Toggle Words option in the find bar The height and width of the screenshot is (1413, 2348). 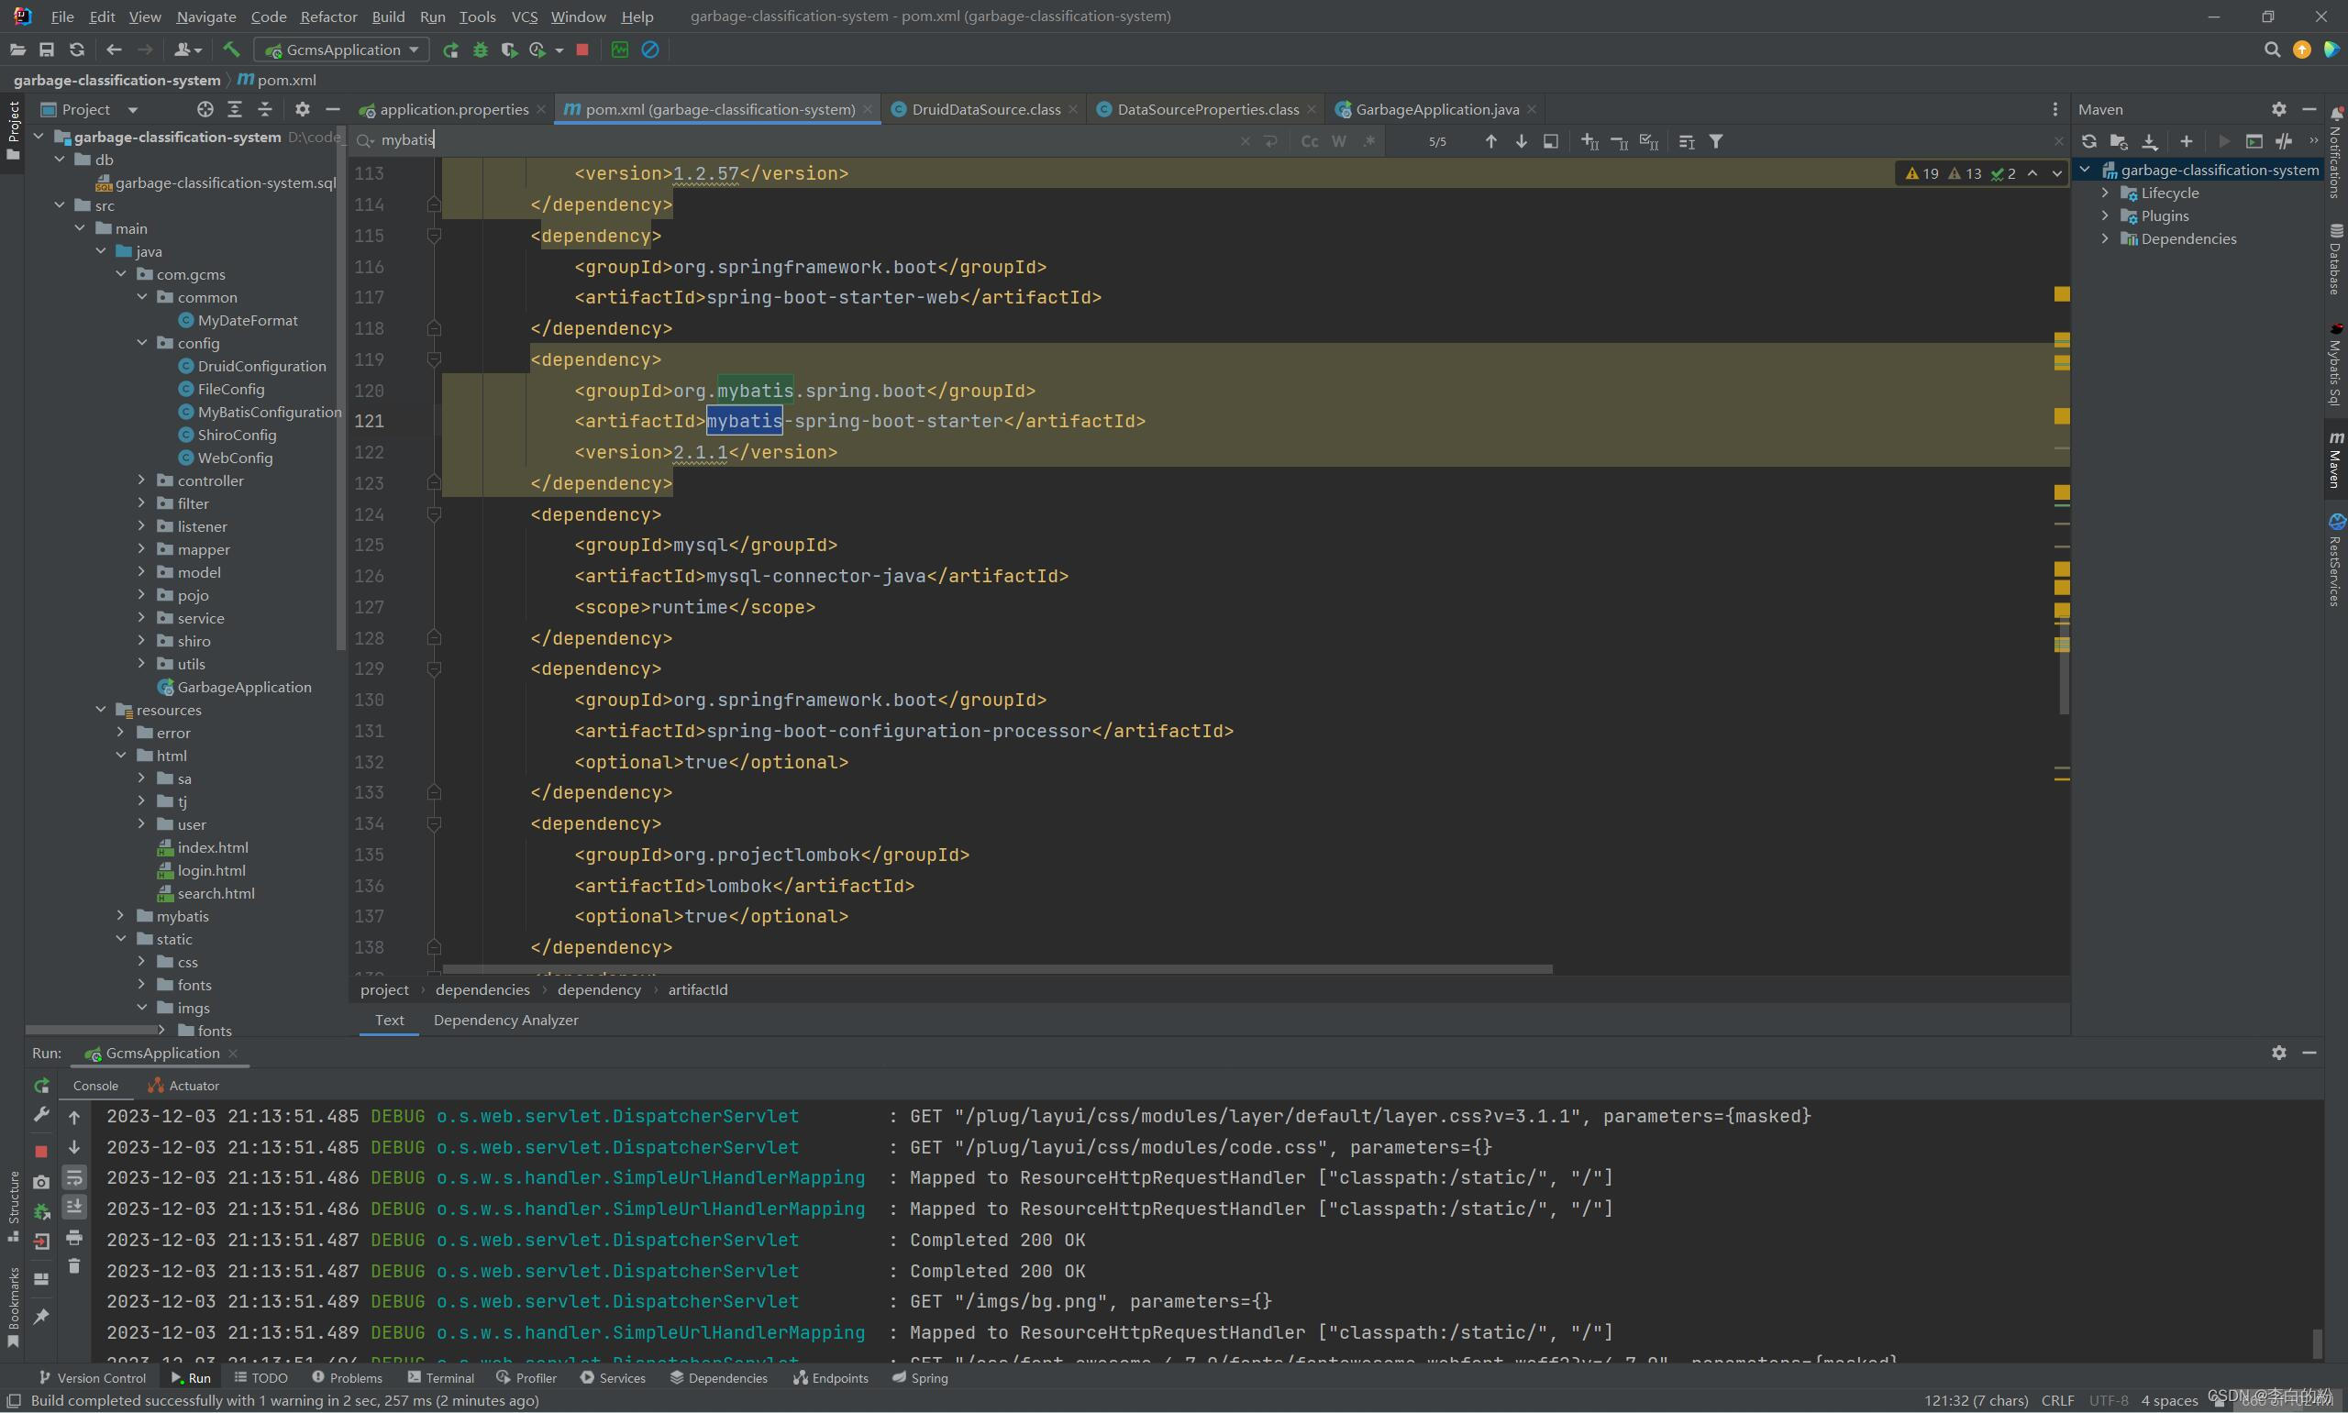[x=1339, y=141]
